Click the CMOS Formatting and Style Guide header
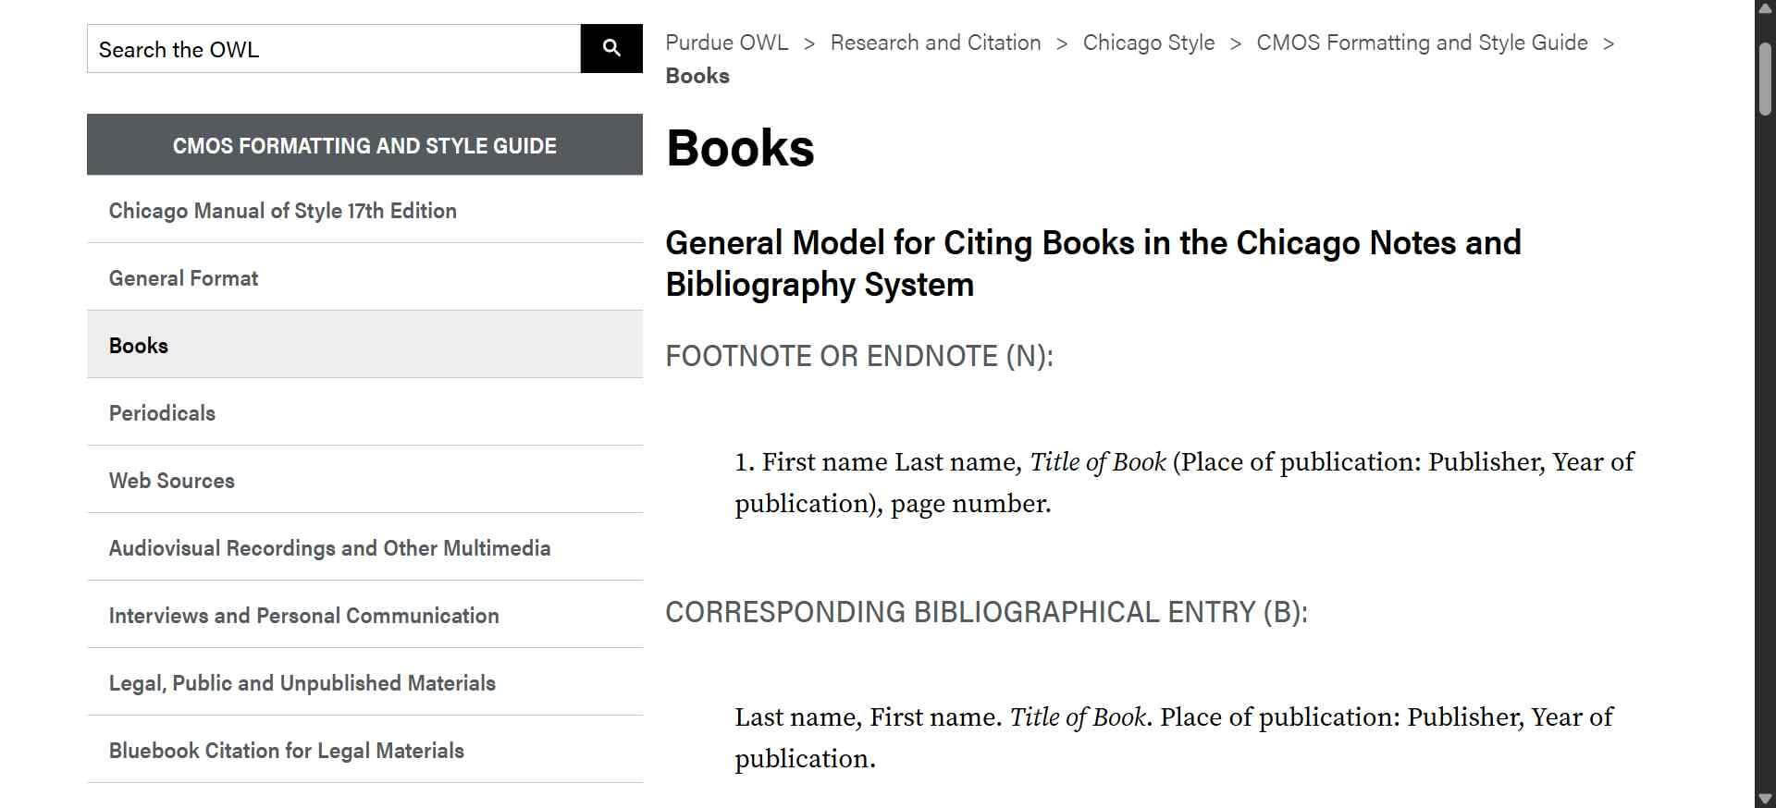Screen dimensions: 1776x808 coord(364,145)
